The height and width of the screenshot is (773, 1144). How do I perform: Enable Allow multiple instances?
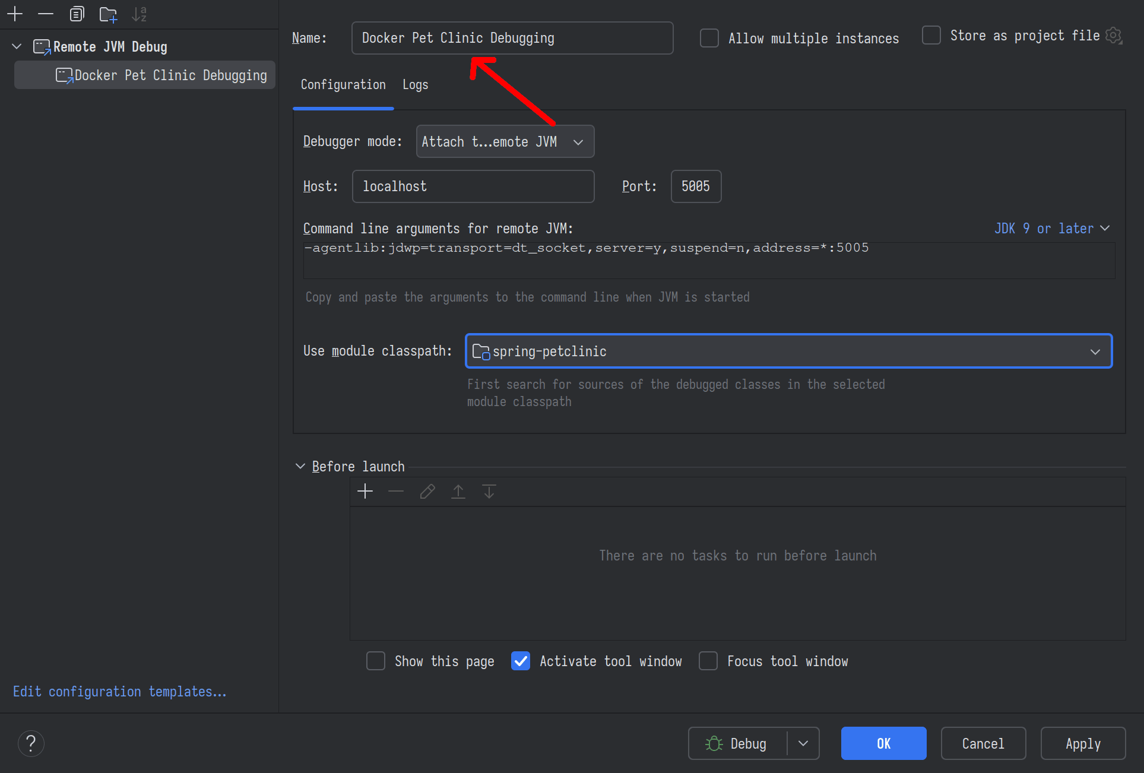(x=709, y=37)
